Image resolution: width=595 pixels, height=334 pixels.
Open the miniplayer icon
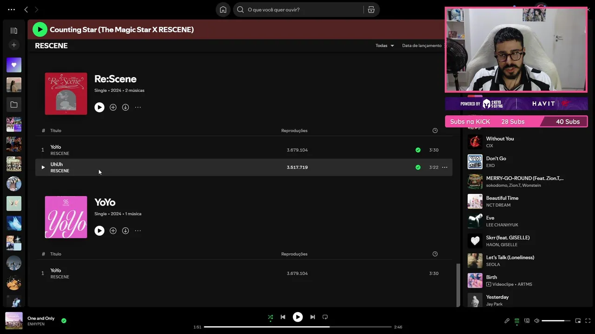[x=578, y=321]
